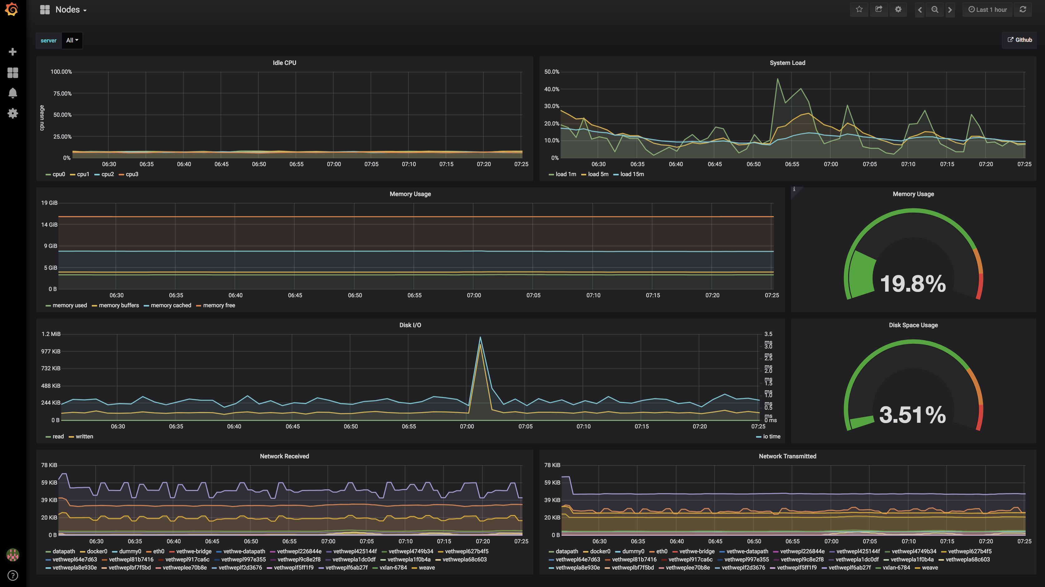Image resolution: width=1045 pixels, height=587 pixels.
Task: Toggle the cpu0 series in Idle CPU legend
Action: pos(58,175)
